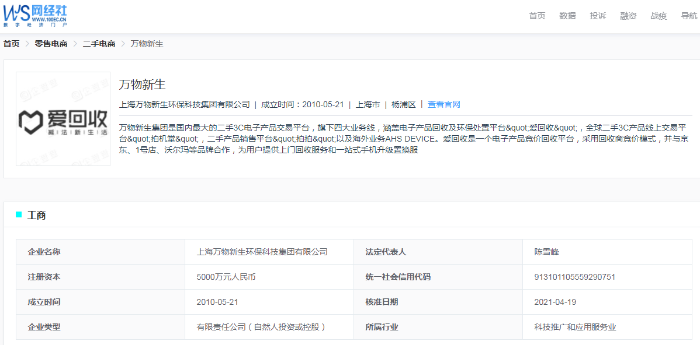The width and height of the screenshot is (700, 345).
Task: Click the 2021-04-19 value cell
Action: [x=607, y=302]
